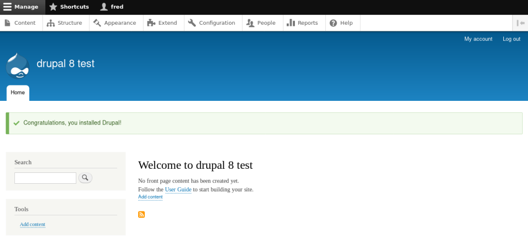This screenshot has width=528, height=247.
Task: Go to the Appearance admin section
Action: [x=116, y=23]
